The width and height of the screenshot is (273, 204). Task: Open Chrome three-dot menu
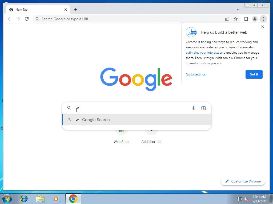pyautogui.click(x=263, y=19)
